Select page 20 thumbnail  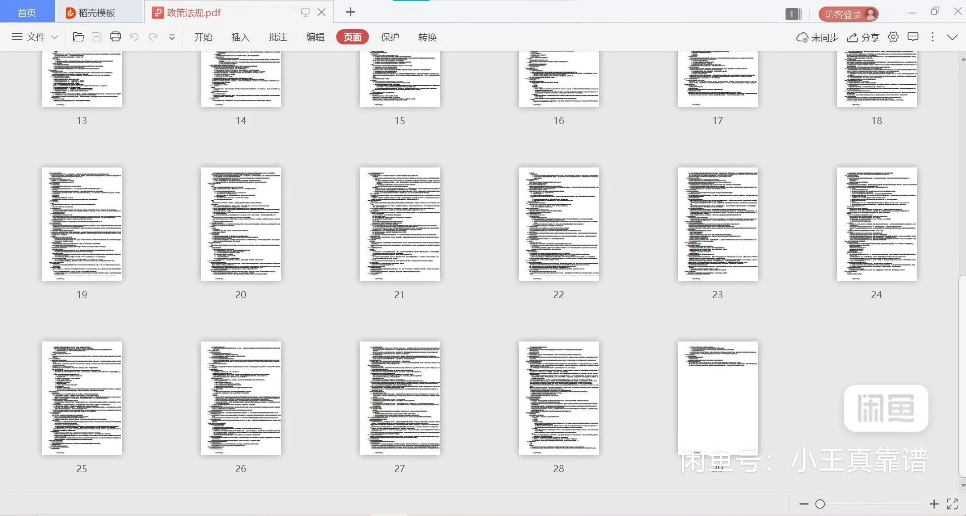(x=241, y=224)
